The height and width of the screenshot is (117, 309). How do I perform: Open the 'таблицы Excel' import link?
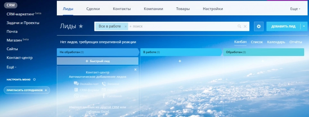click(x=98, y=112)
